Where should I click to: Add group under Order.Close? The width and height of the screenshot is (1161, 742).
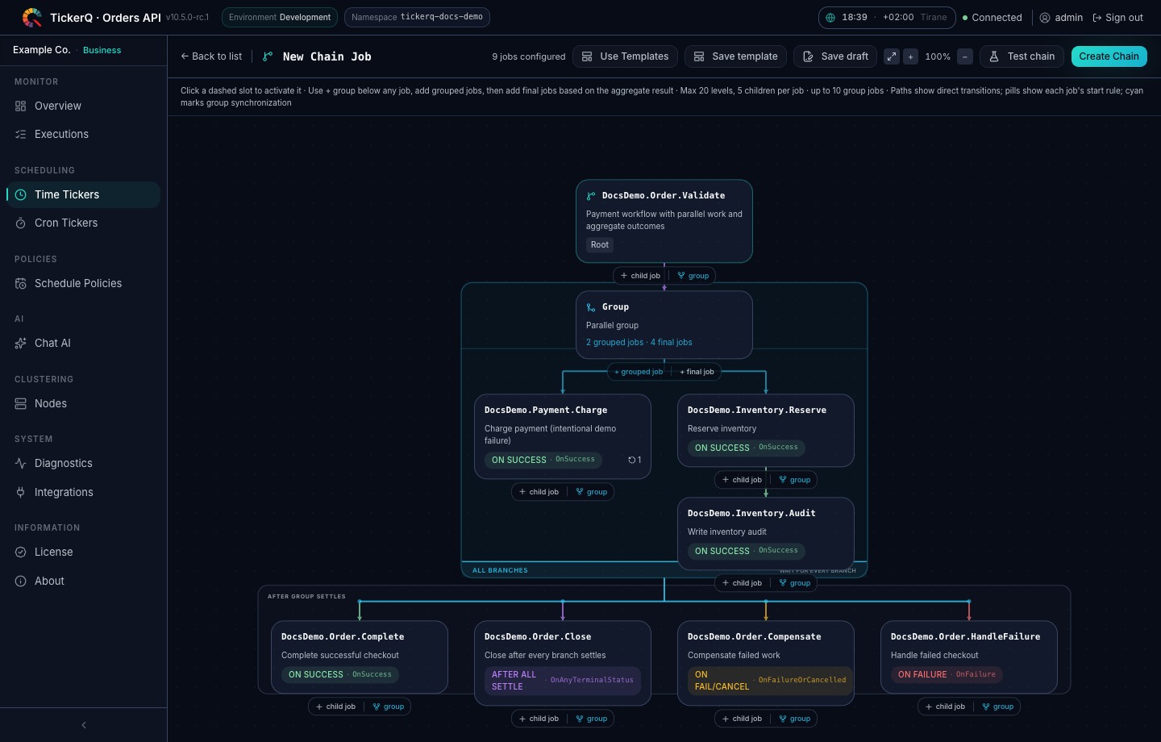click(x=592, y=719)
